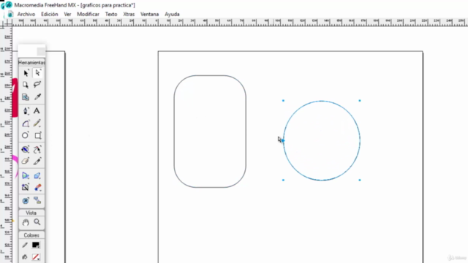Choose the Blend tool

(37, 187)
